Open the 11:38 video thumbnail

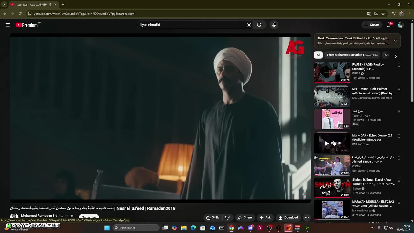click(332, 119)
